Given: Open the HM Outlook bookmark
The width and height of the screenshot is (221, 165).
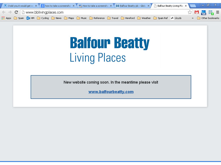Looking at the screenshot, I should pos(30,18).
